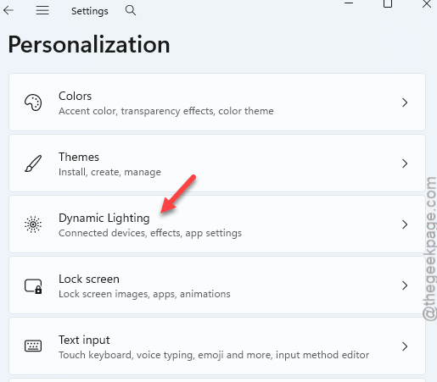Click the Lock screen icon
The height and width of the screenshot is (382, 437).
coord(33,285)
